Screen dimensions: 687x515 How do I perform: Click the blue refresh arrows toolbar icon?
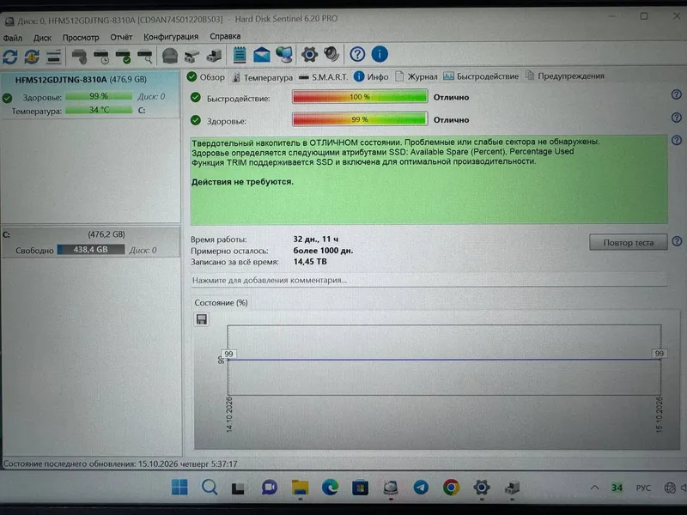(x=10, y=57)
